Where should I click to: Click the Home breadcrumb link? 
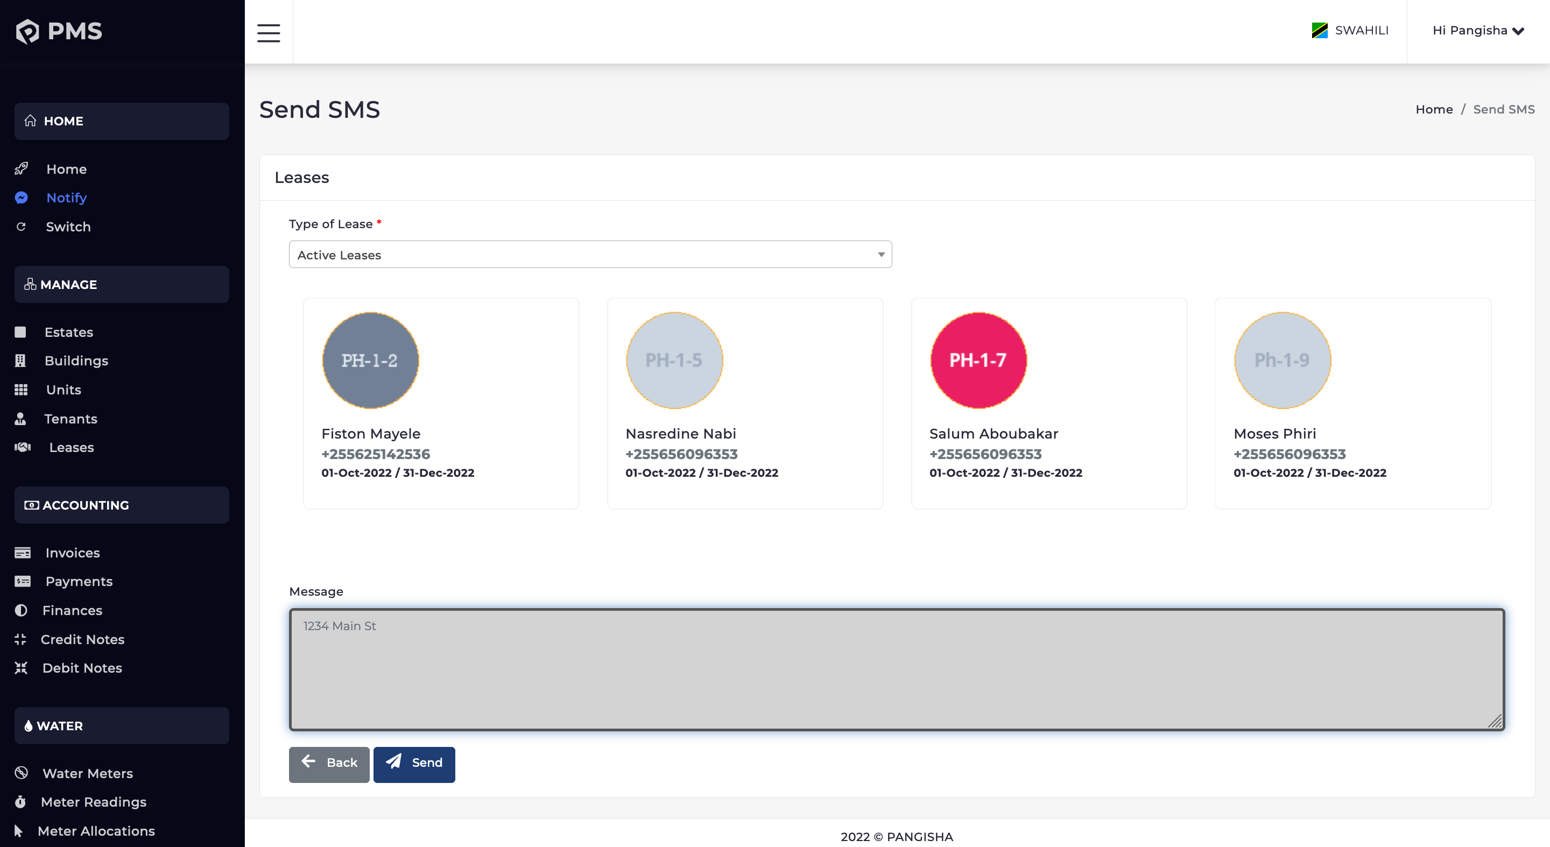pyautogui.click(x=1433, y=109)
